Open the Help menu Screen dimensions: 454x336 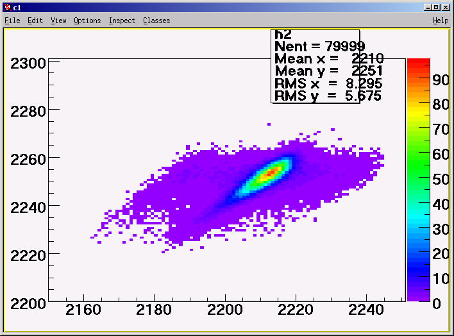441,21
